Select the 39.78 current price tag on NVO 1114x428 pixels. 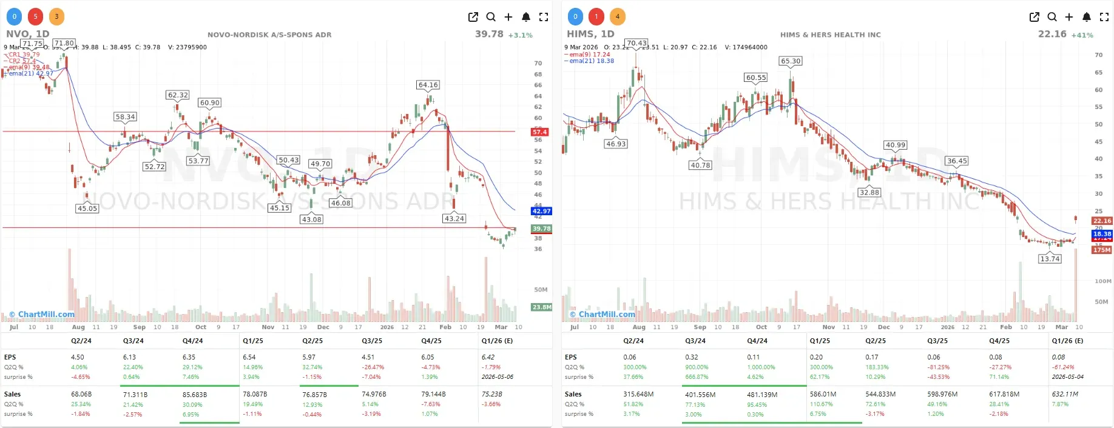pos(541,229)
